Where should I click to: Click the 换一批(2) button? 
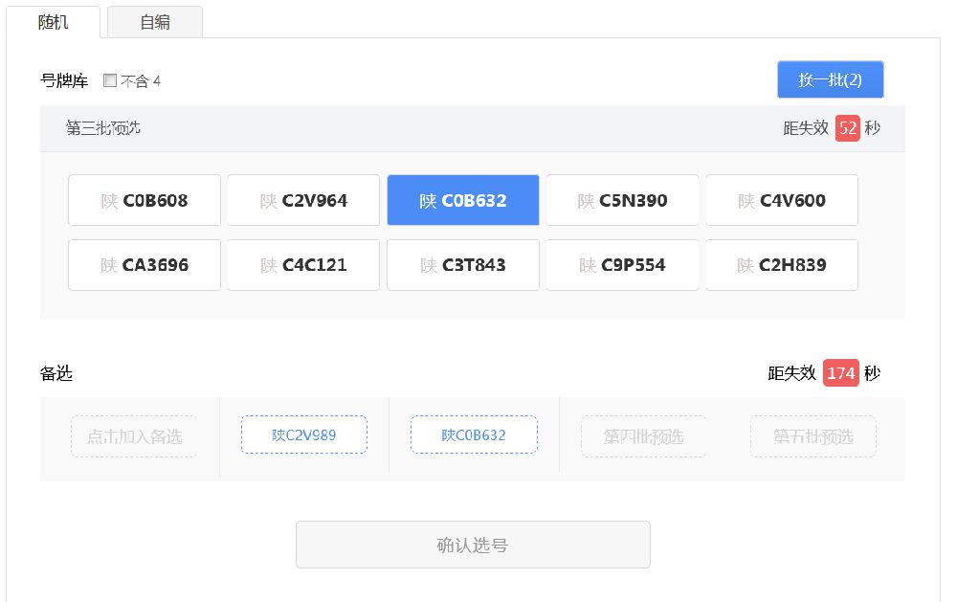(x=830, y=80)
